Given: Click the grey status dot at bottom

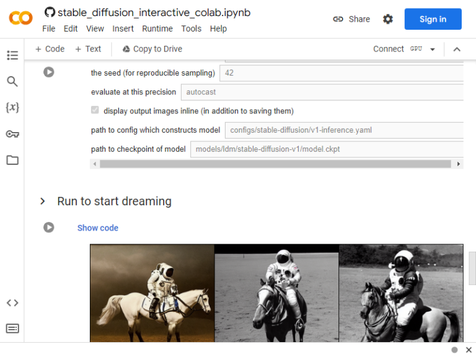Looking at the screenshot, I should click(x=454, y=350).
